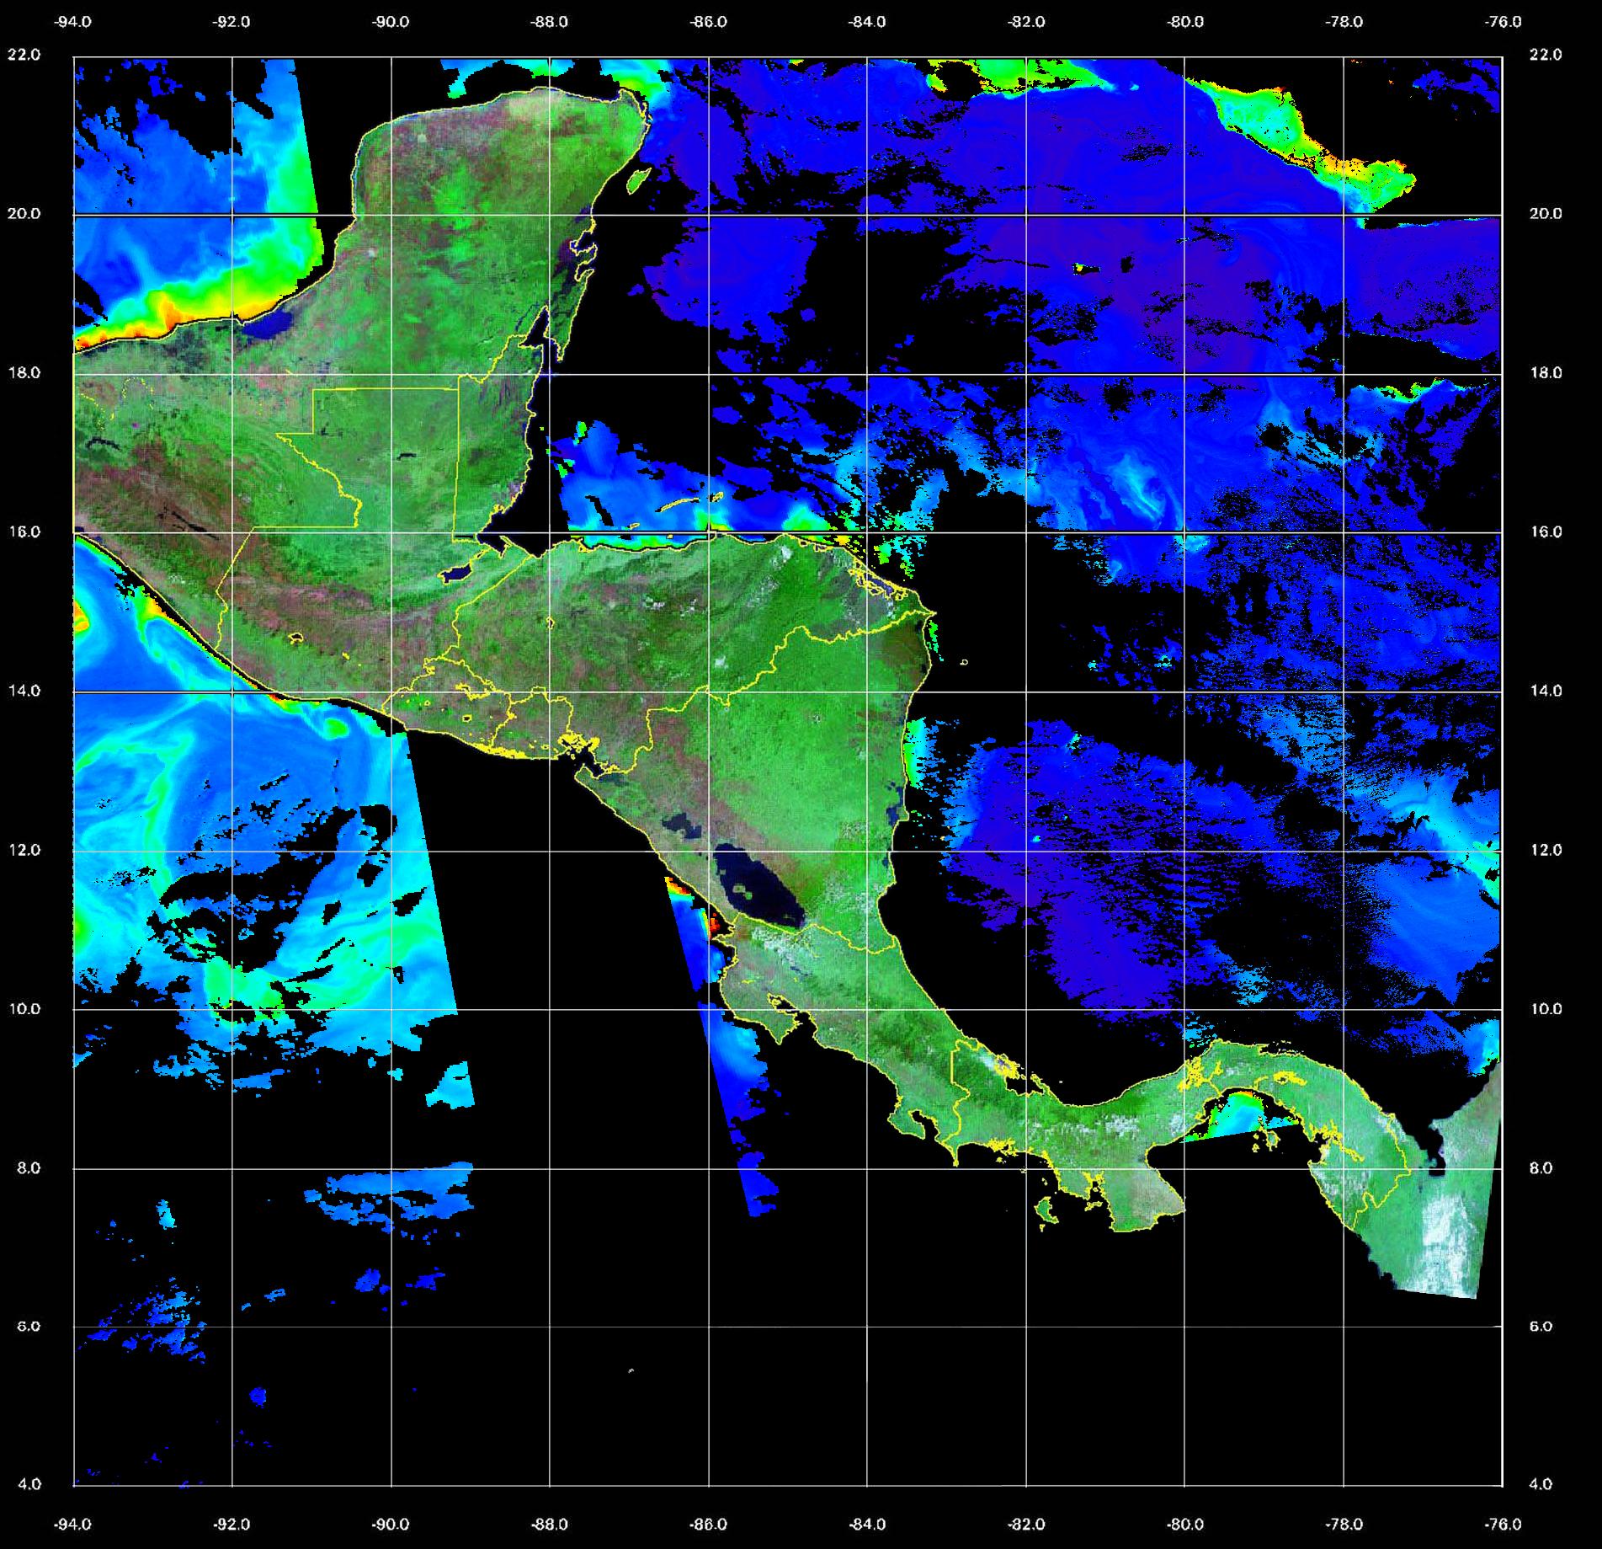The height and width of the screenshot is (1549, 1602).
Task: Click the top longitude label -86.0
Action: 708,22
